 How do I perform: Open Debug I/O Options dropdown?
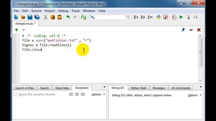tap(194, 95)
